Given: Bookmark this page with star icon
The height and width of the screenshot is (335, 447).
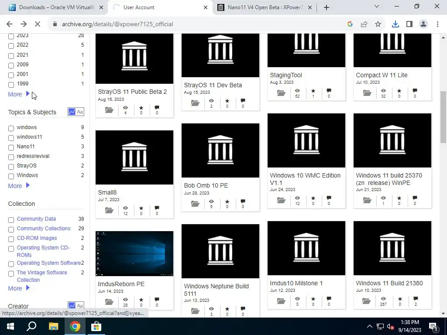Looking at the screenshot, I should click(378, 24).
